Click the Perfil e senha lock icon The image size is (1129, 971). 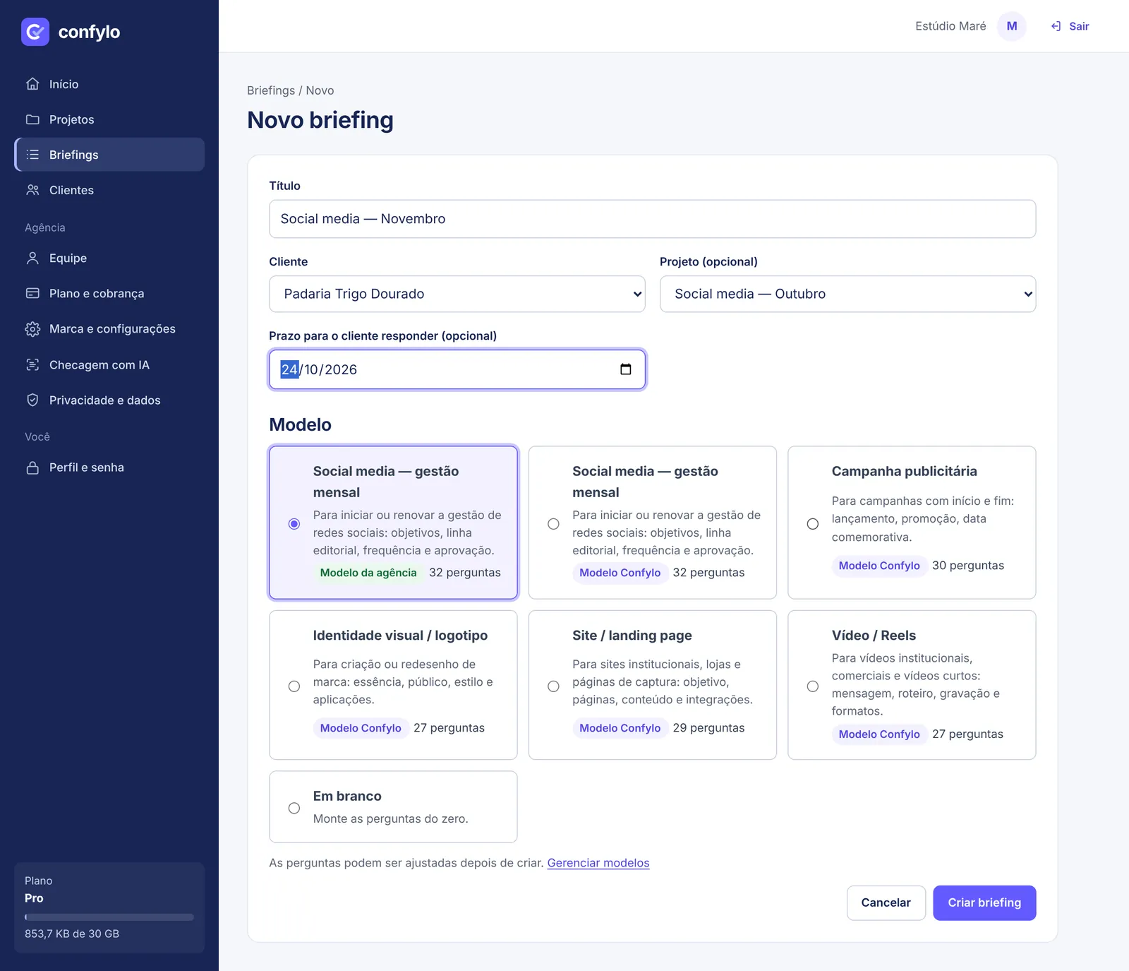[32, 467]
